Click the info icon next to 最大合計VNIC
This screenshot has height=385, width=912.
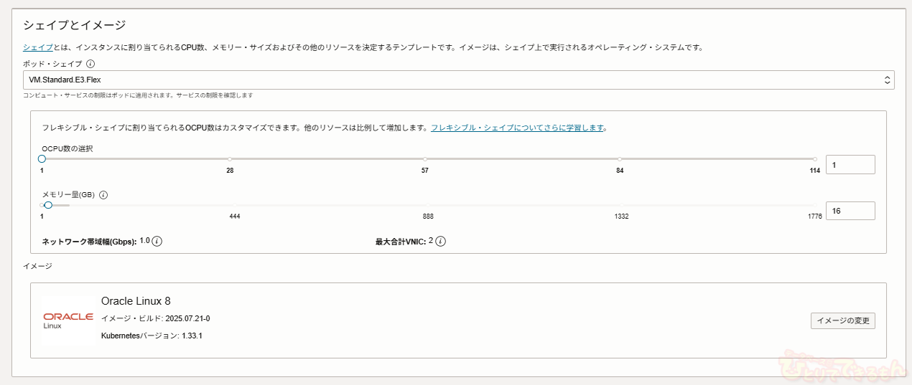click(x=441, y=242)
